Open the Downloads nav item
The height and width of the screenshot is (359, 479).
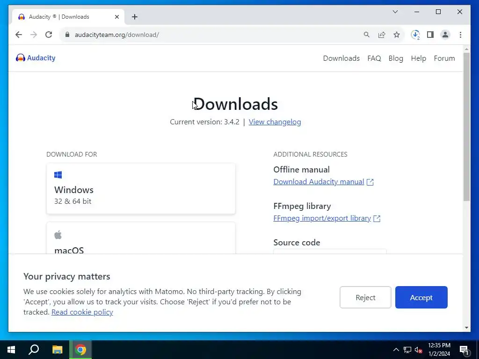pos(341,58)
